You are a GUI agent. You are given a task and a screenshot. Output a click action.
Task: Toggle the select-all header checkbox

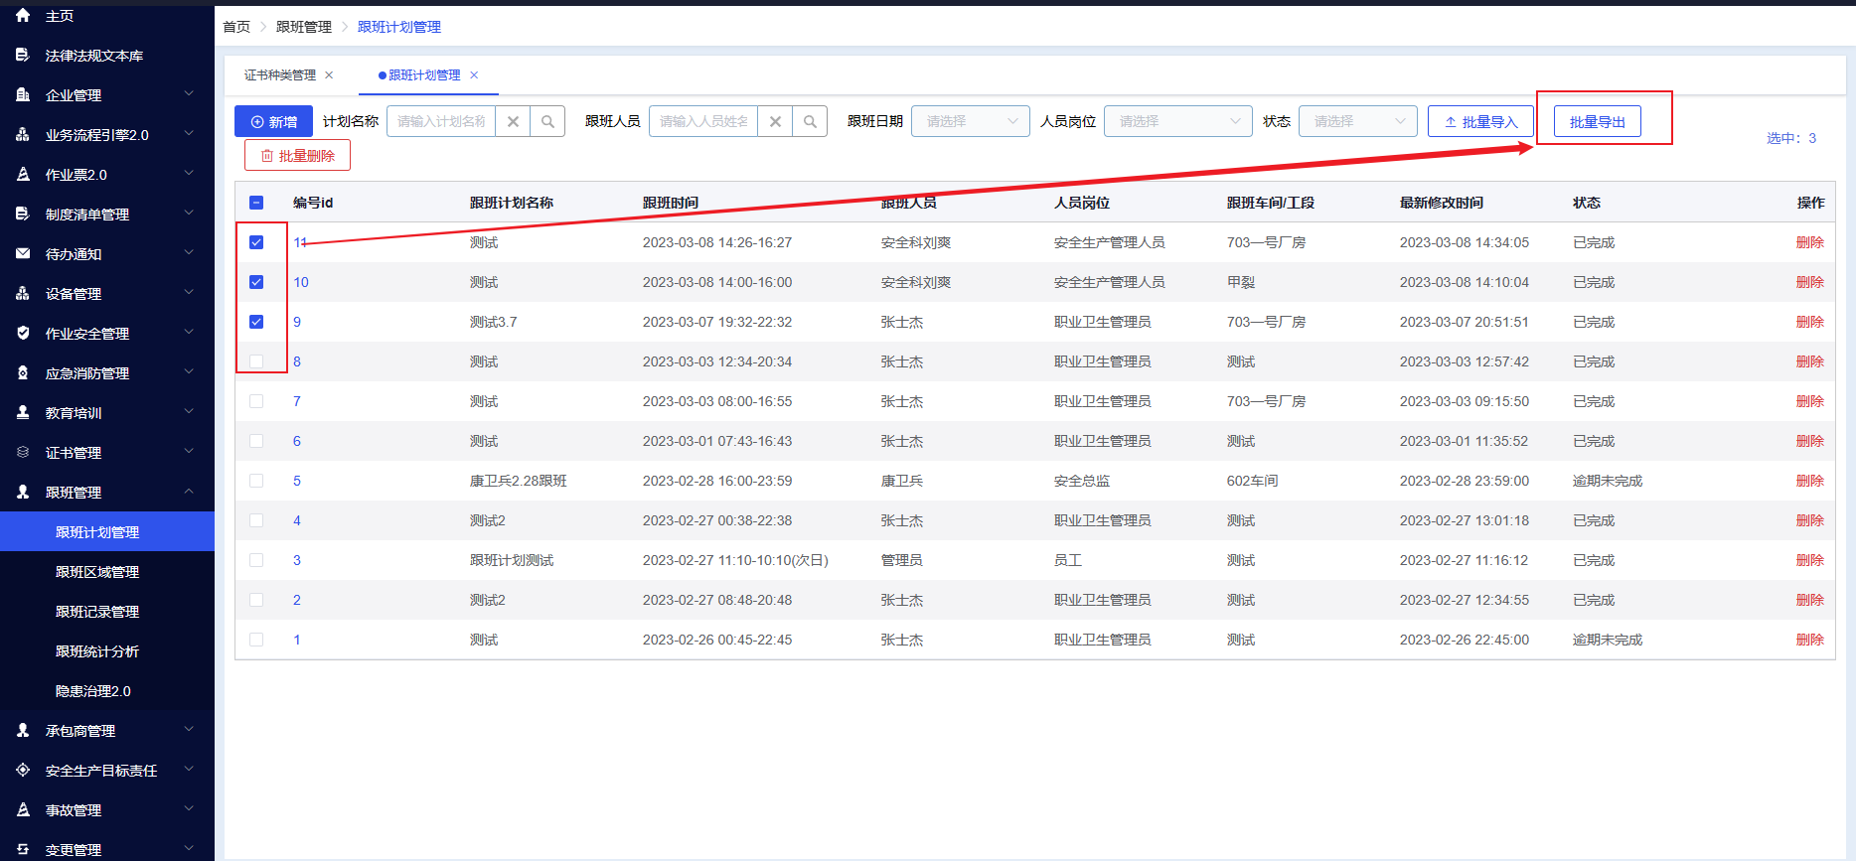click(256, 203)
